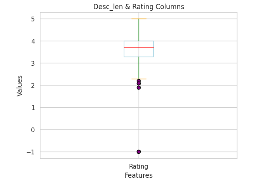The width and height of the screenshot is (272, 190).
Task: Select the 'Rating' x-axis tick label
Action: click(x=139, y=167)
